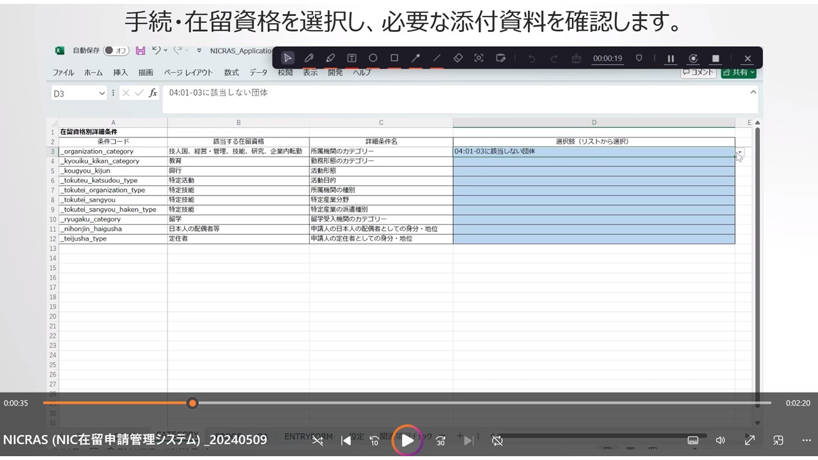Viewport: 818px width, 460px height.
Task: Click the Excel save icon
Action: [x=140, y=50]
